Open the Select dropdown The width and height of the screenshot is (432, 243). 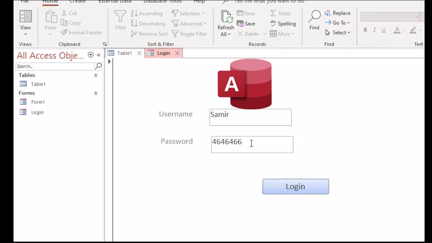click(x=337, y=33)
